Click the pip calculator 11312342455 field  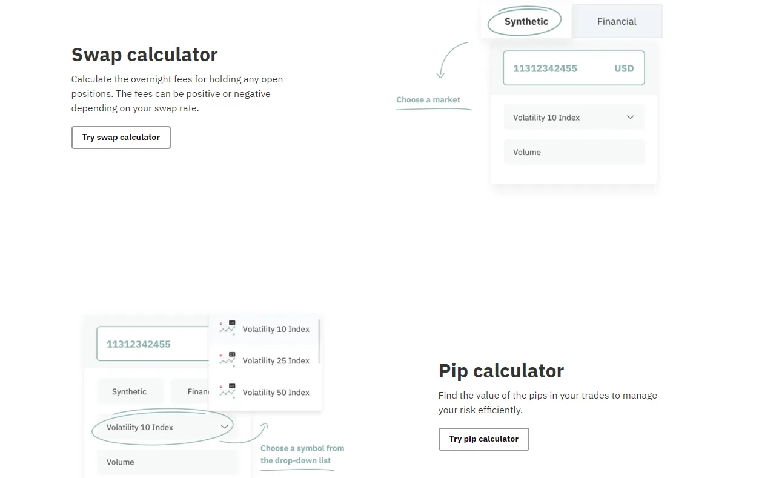point(153,344)
